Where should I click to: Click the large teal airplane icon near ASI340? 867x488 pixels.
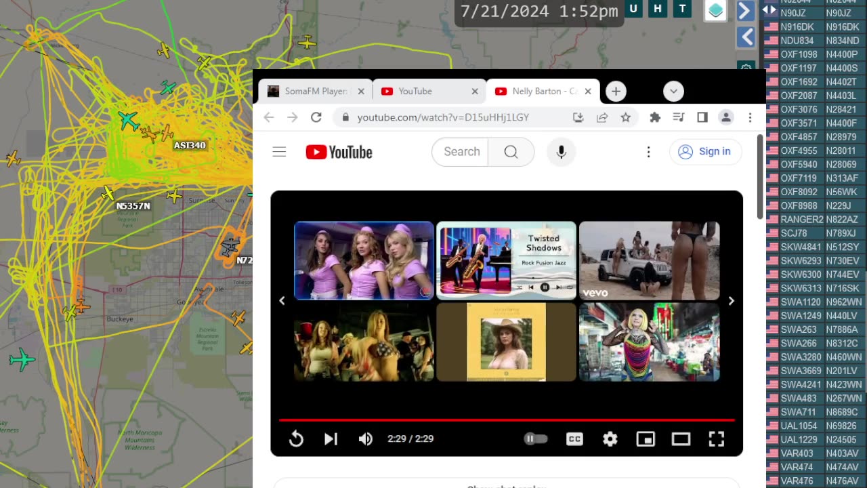[x=128, y=121]
